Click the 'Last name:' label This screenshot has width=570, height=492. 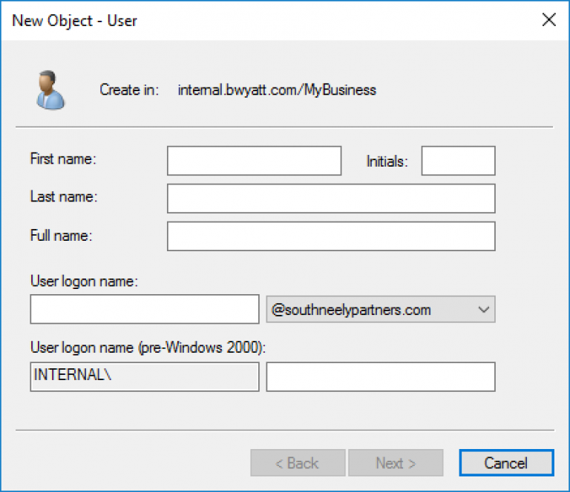coord(64,196)
